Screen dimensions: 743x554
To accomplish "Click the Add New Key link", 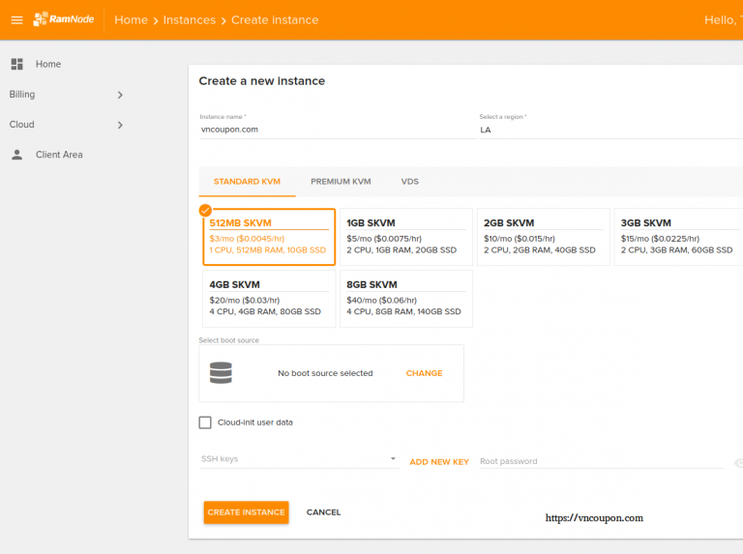I will (x=439, y=462).
